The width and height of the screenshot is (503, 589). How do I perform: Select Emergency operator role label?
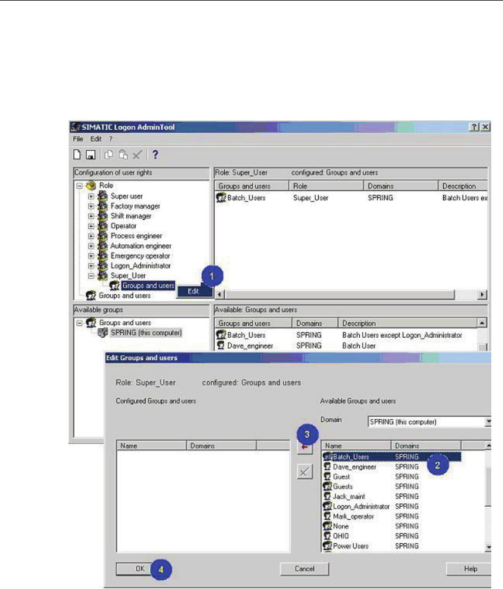(x=140, y=256)
